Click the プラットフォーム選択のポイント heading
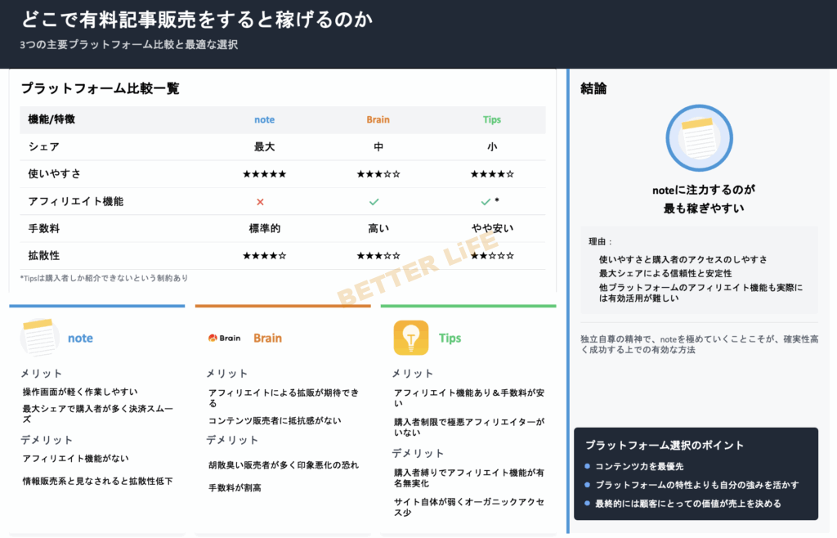This screenshot has width=837, height=538. click(x=665, y=445)
